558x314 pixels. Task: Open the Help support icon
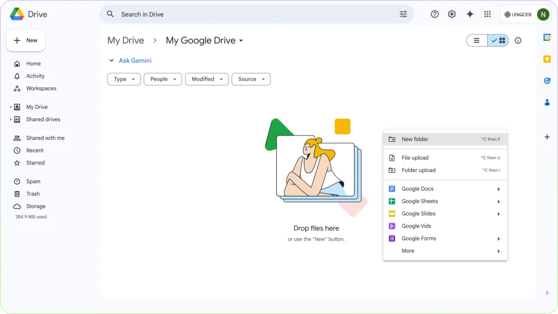tap(434, 14)
